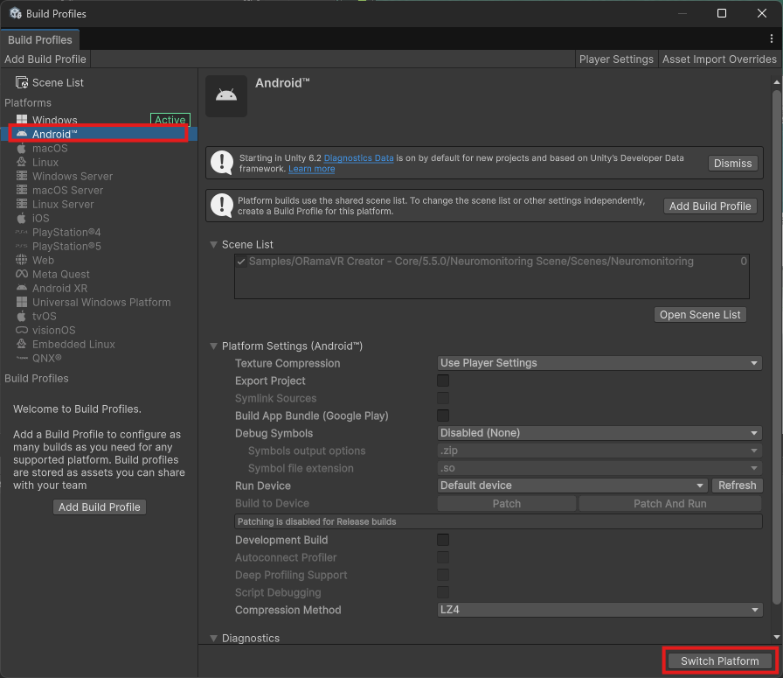Select Windows in the platform list

[100, 120]
